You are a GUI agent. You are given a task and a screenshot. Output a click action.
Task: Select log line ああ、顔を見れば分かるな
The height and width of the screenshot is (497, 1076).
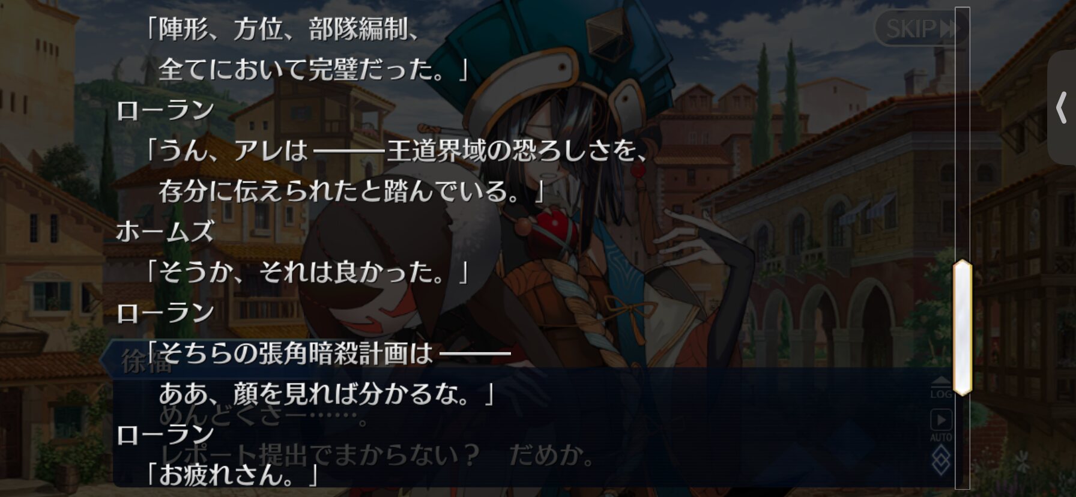click(x=326, y=394)
